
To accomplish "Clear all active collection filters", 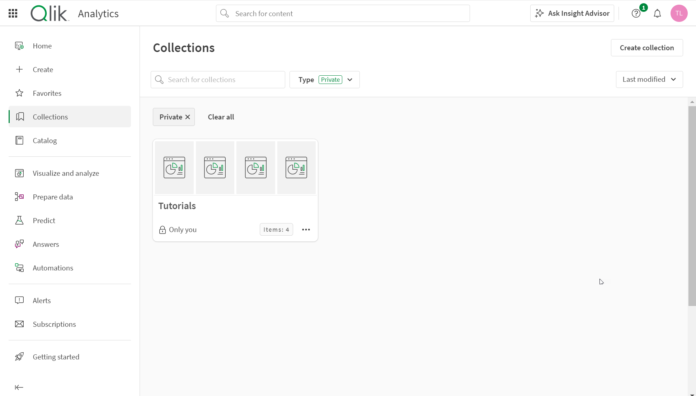I will (220, 117).
